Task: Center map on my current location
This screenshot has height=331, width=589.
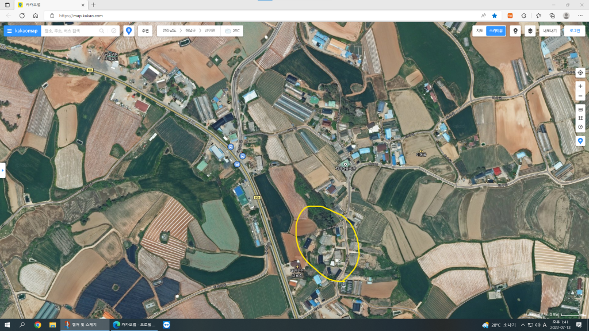Action: pyautogui.click(x=580, y=73)
